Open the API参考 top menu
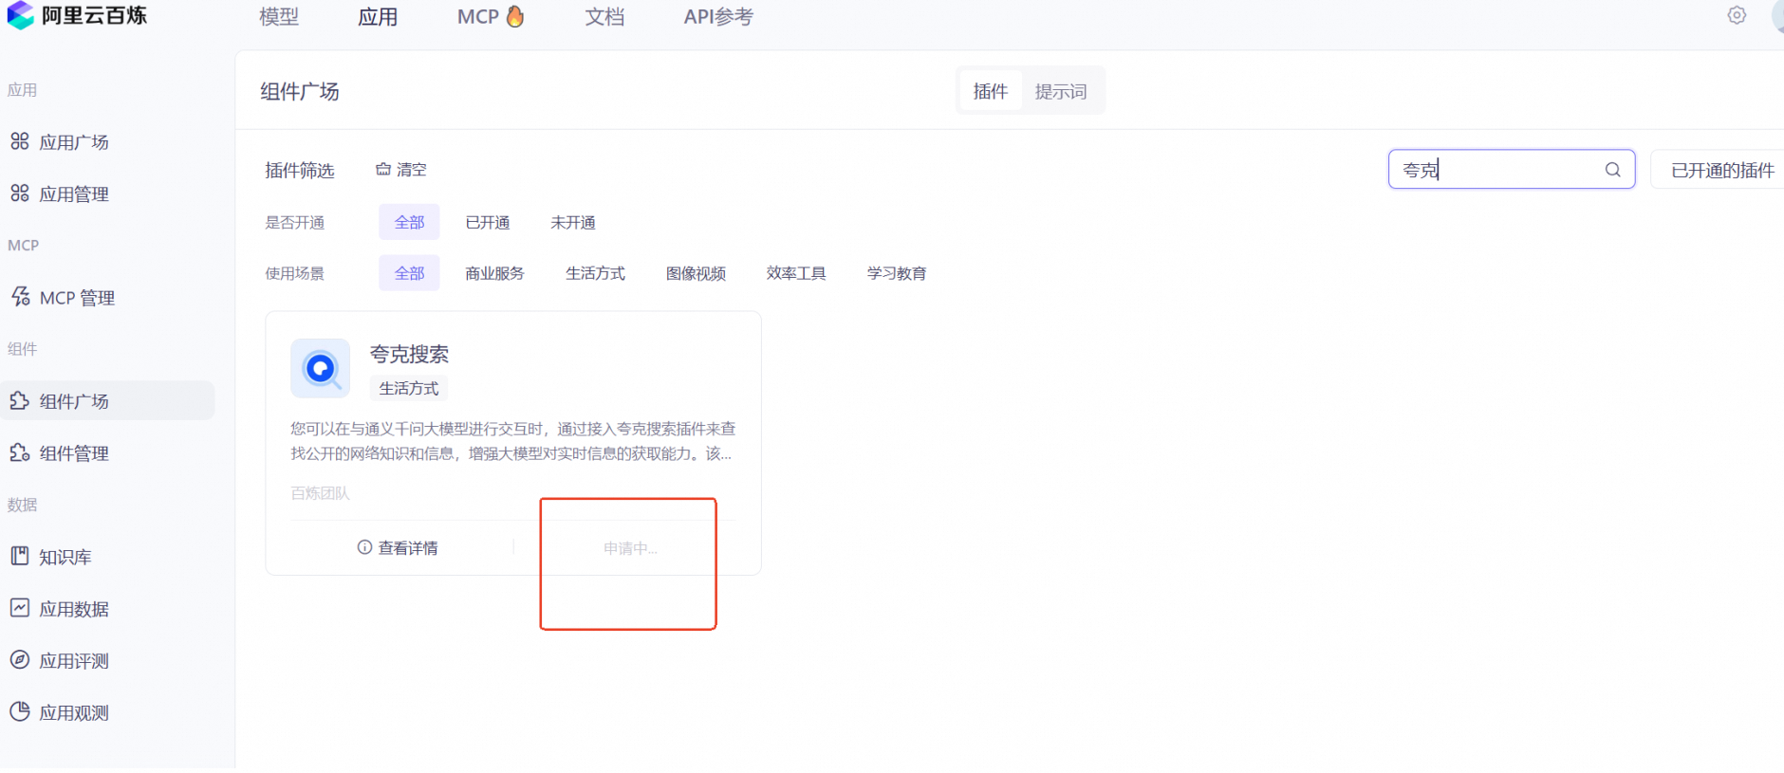This screenshot has width=1784, height=773. [x=718, y=17]
